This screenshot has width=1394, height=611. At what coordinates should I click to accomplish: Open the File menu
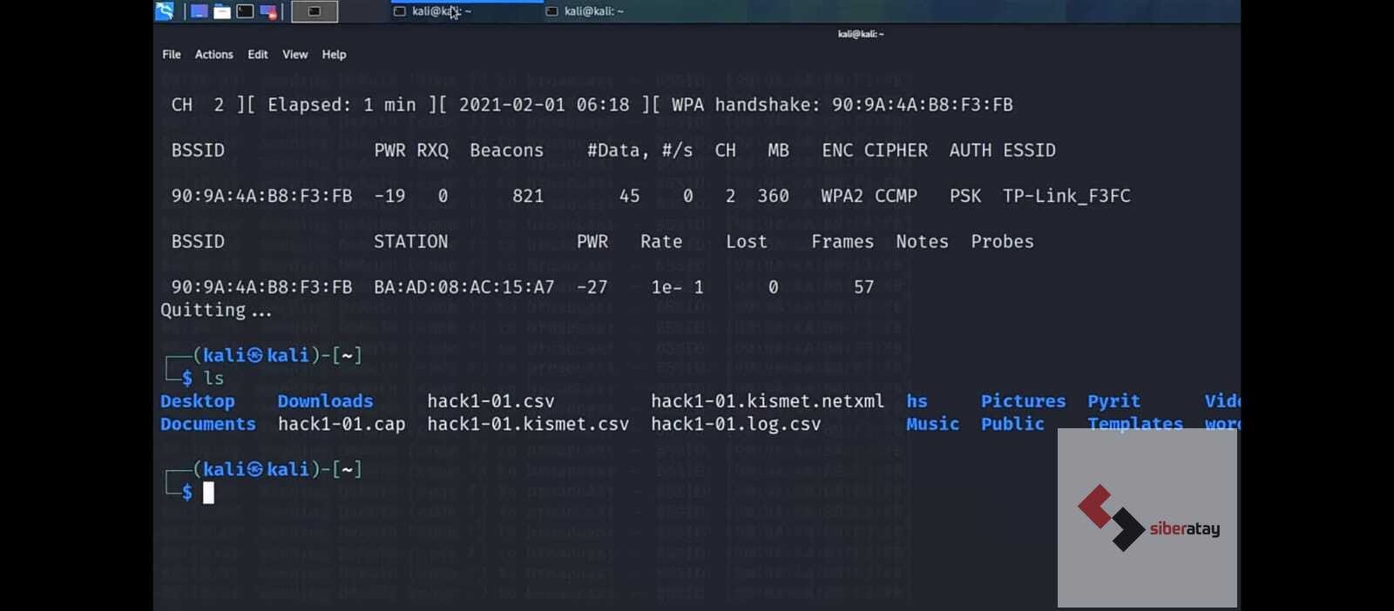[x=172, y=54]
